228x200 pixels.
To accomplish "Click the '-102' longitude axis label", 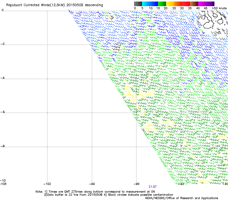I will 47,184.
